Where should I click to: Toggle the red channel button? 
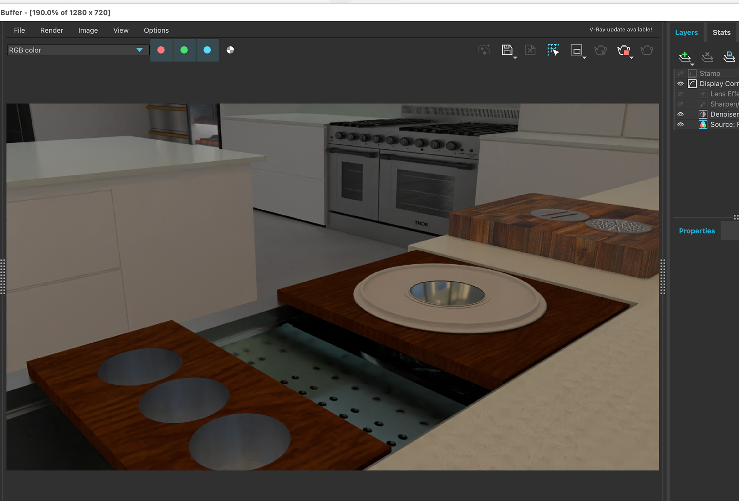coord(161,50)
